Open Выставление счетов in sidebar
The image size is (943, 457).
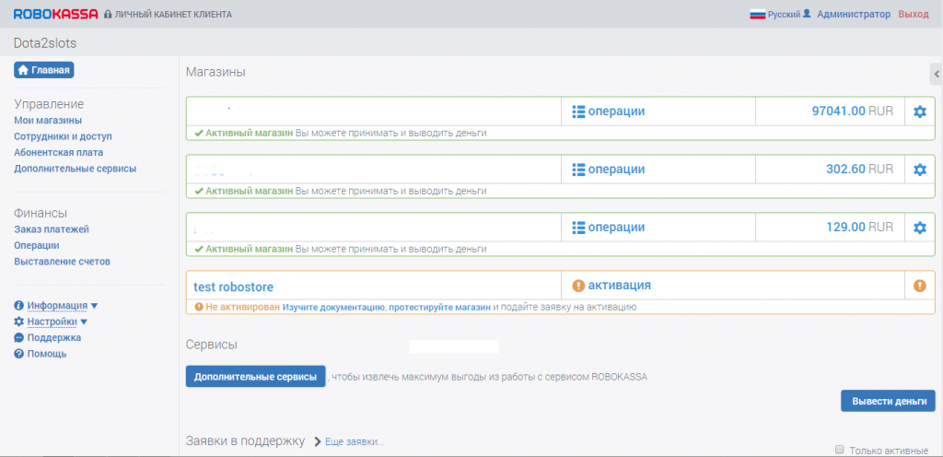[x=62, y=262]
